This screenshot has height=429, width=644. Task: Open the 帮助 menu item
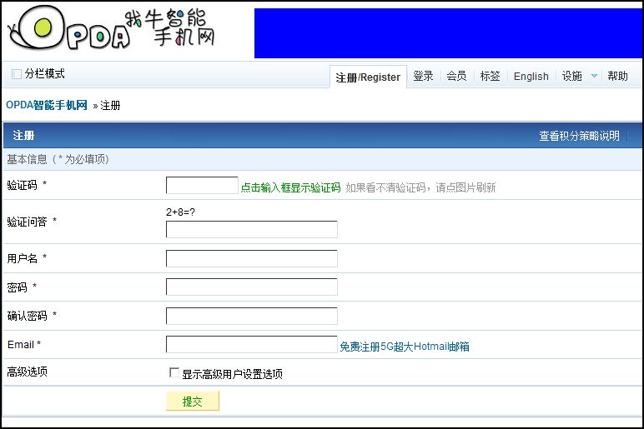617,76
